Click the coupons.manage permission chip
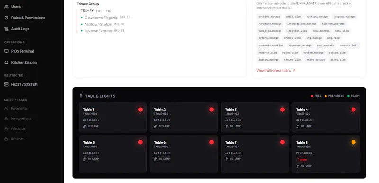Screen dimensions: 379x183 click(344, 17)
